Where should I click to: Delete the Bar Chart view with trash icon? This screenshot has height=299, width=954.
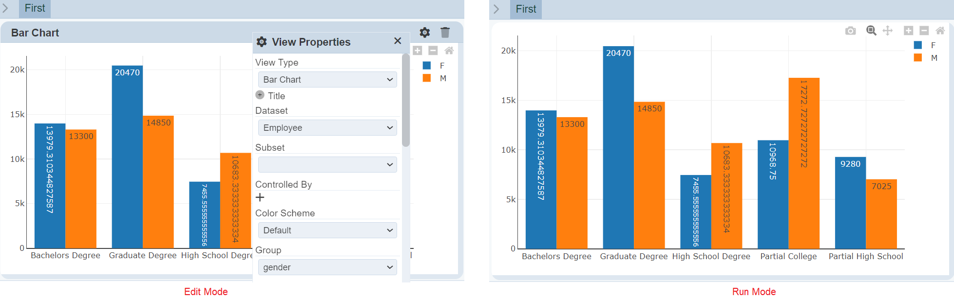[x=445, y=33]
